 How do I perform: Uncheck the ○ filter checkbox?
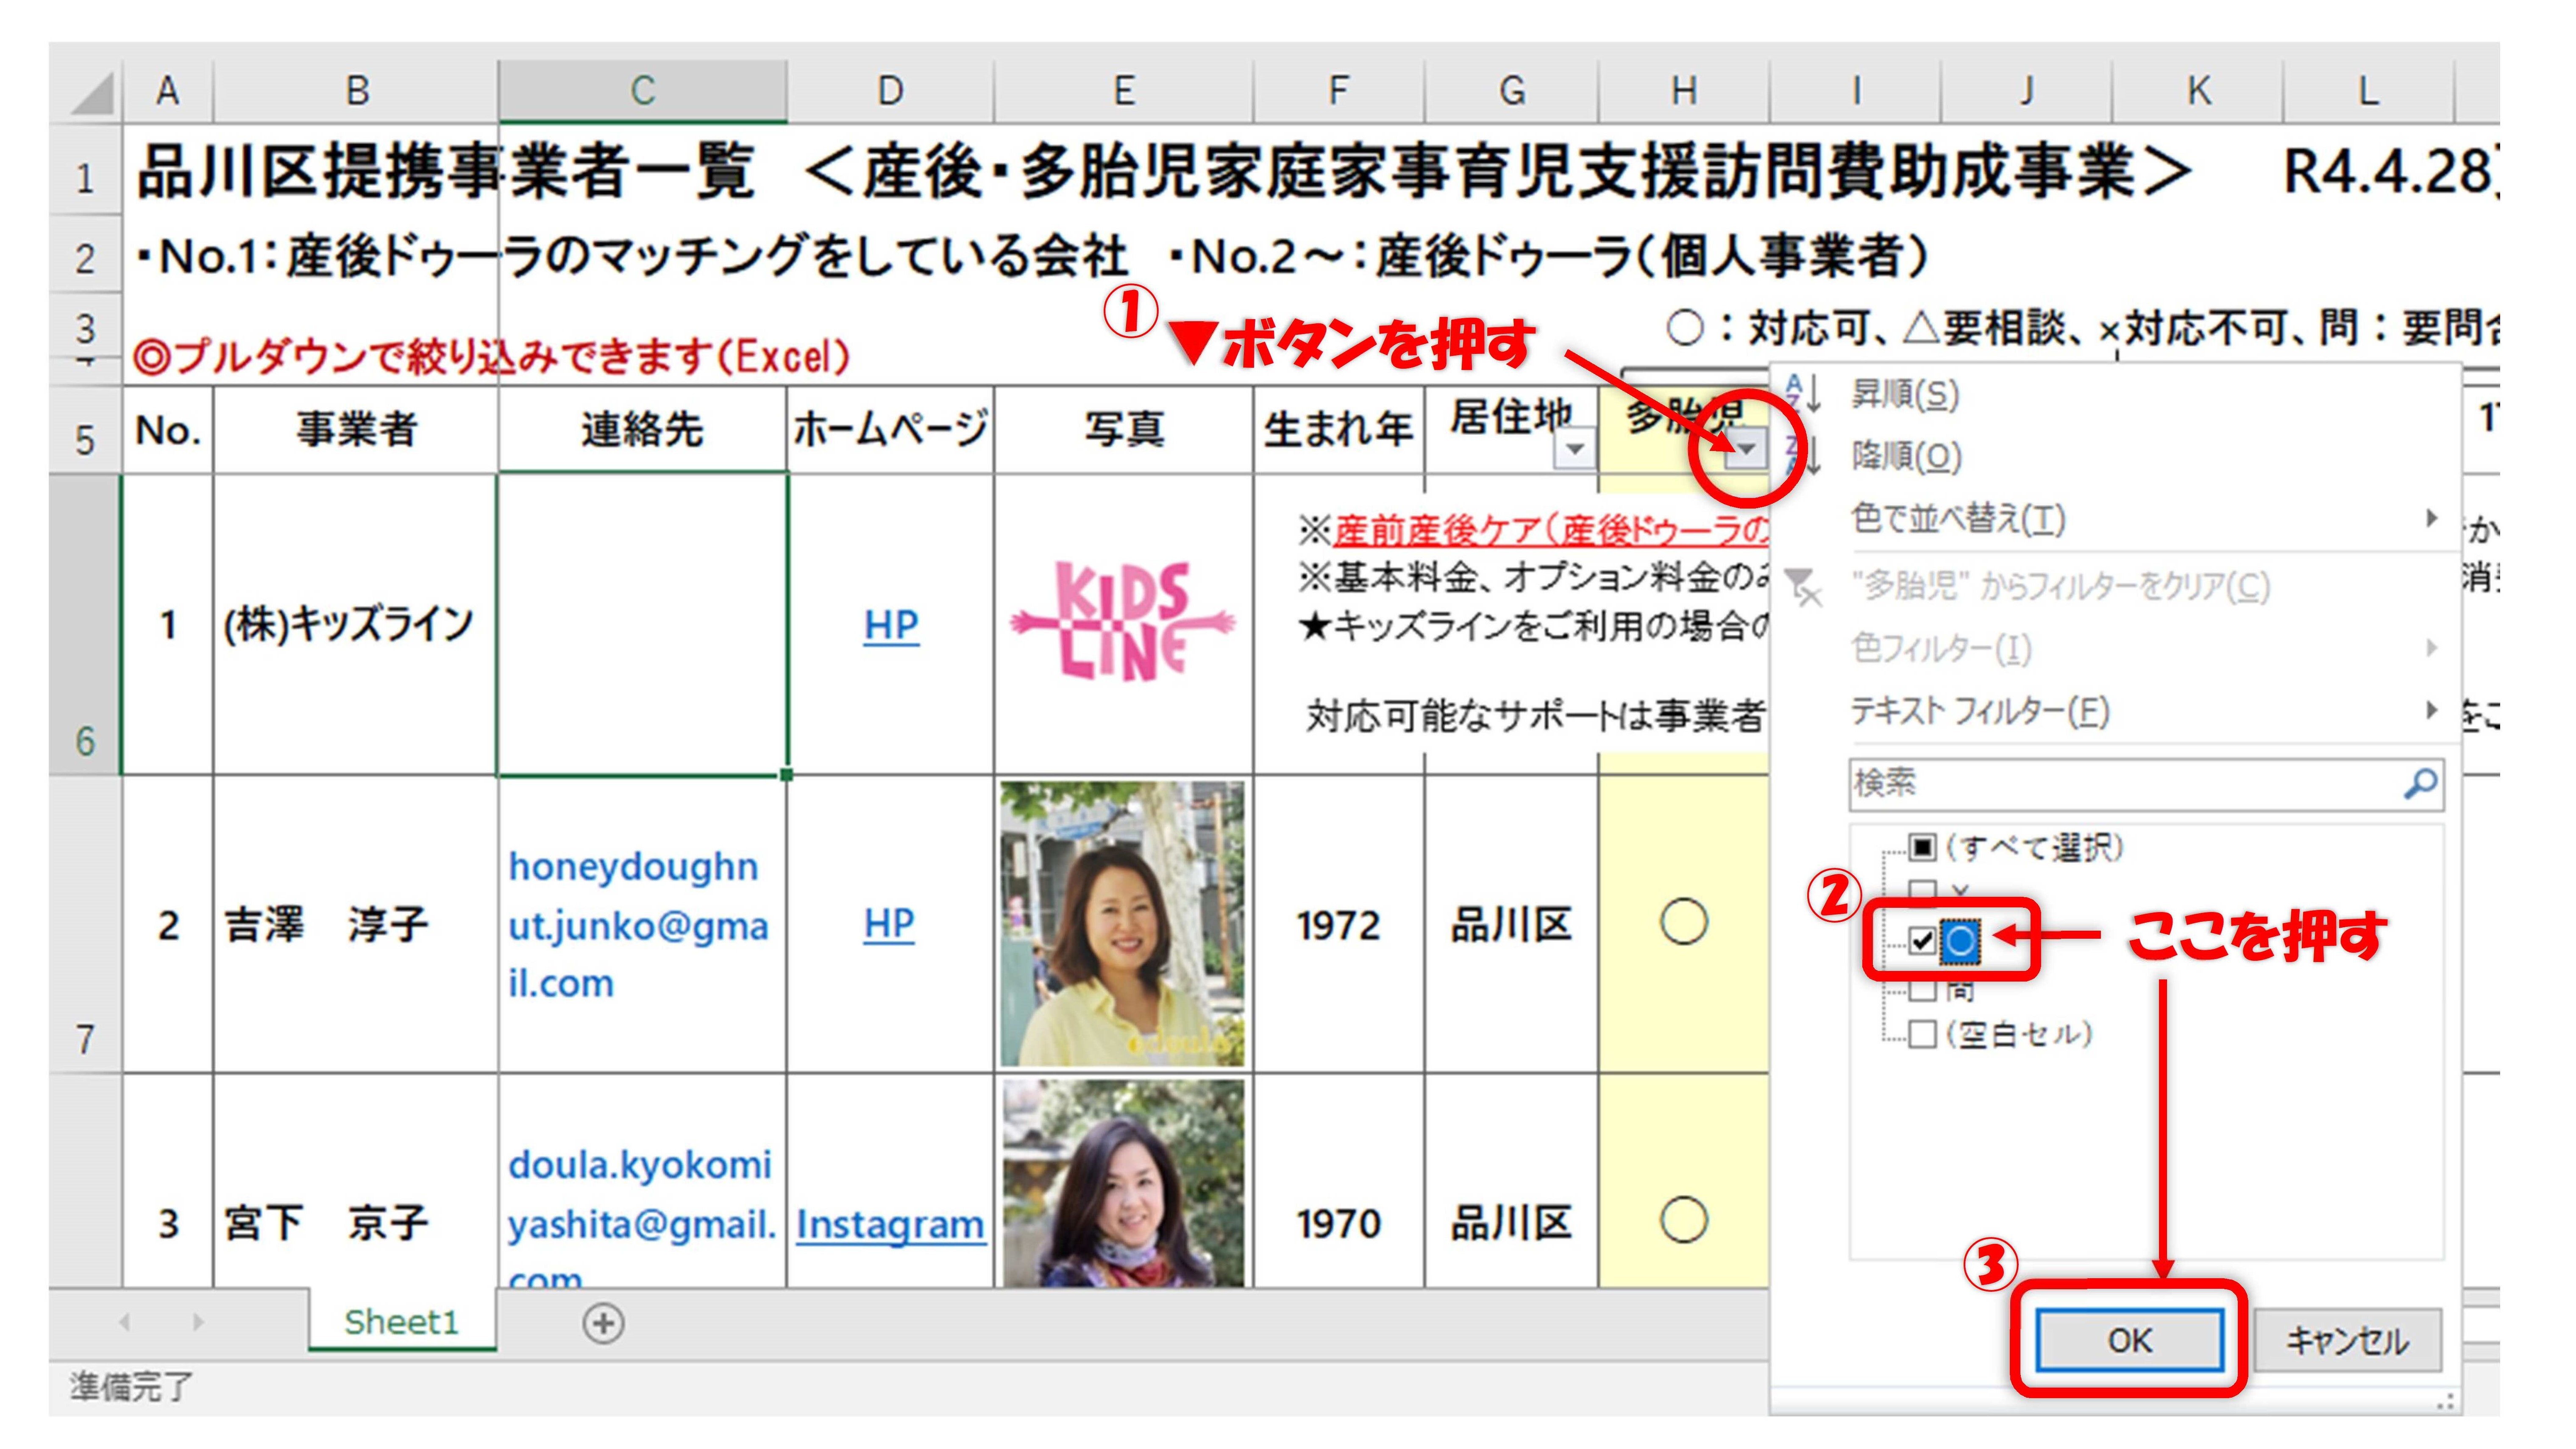[x=1922, y=940]
